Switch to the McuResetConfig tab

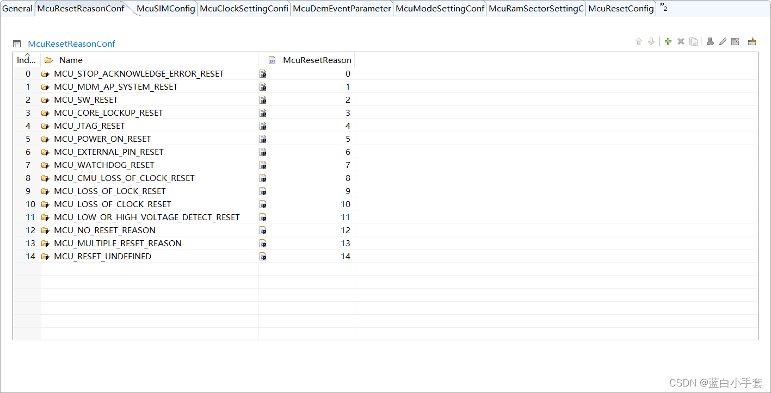pyautogui.click(x=621, y=8)
